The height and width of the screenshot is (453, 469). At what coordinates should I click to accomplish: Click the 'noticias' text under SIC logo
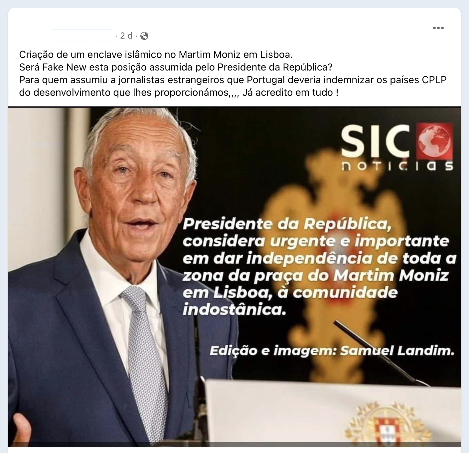coord(397,166)
